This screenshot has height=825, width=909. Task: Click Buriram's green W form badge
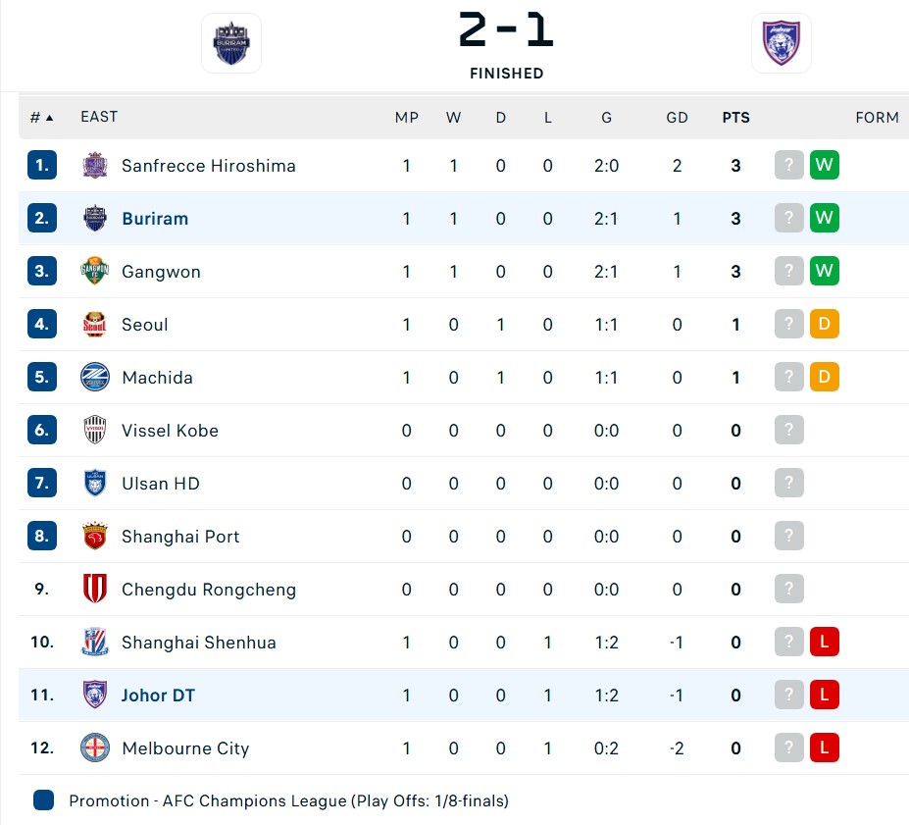click(x=825, y=218)
